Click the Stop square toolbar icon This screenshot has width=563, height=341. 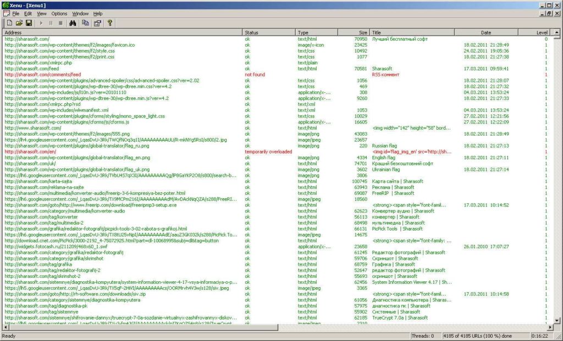coord(60,23)
